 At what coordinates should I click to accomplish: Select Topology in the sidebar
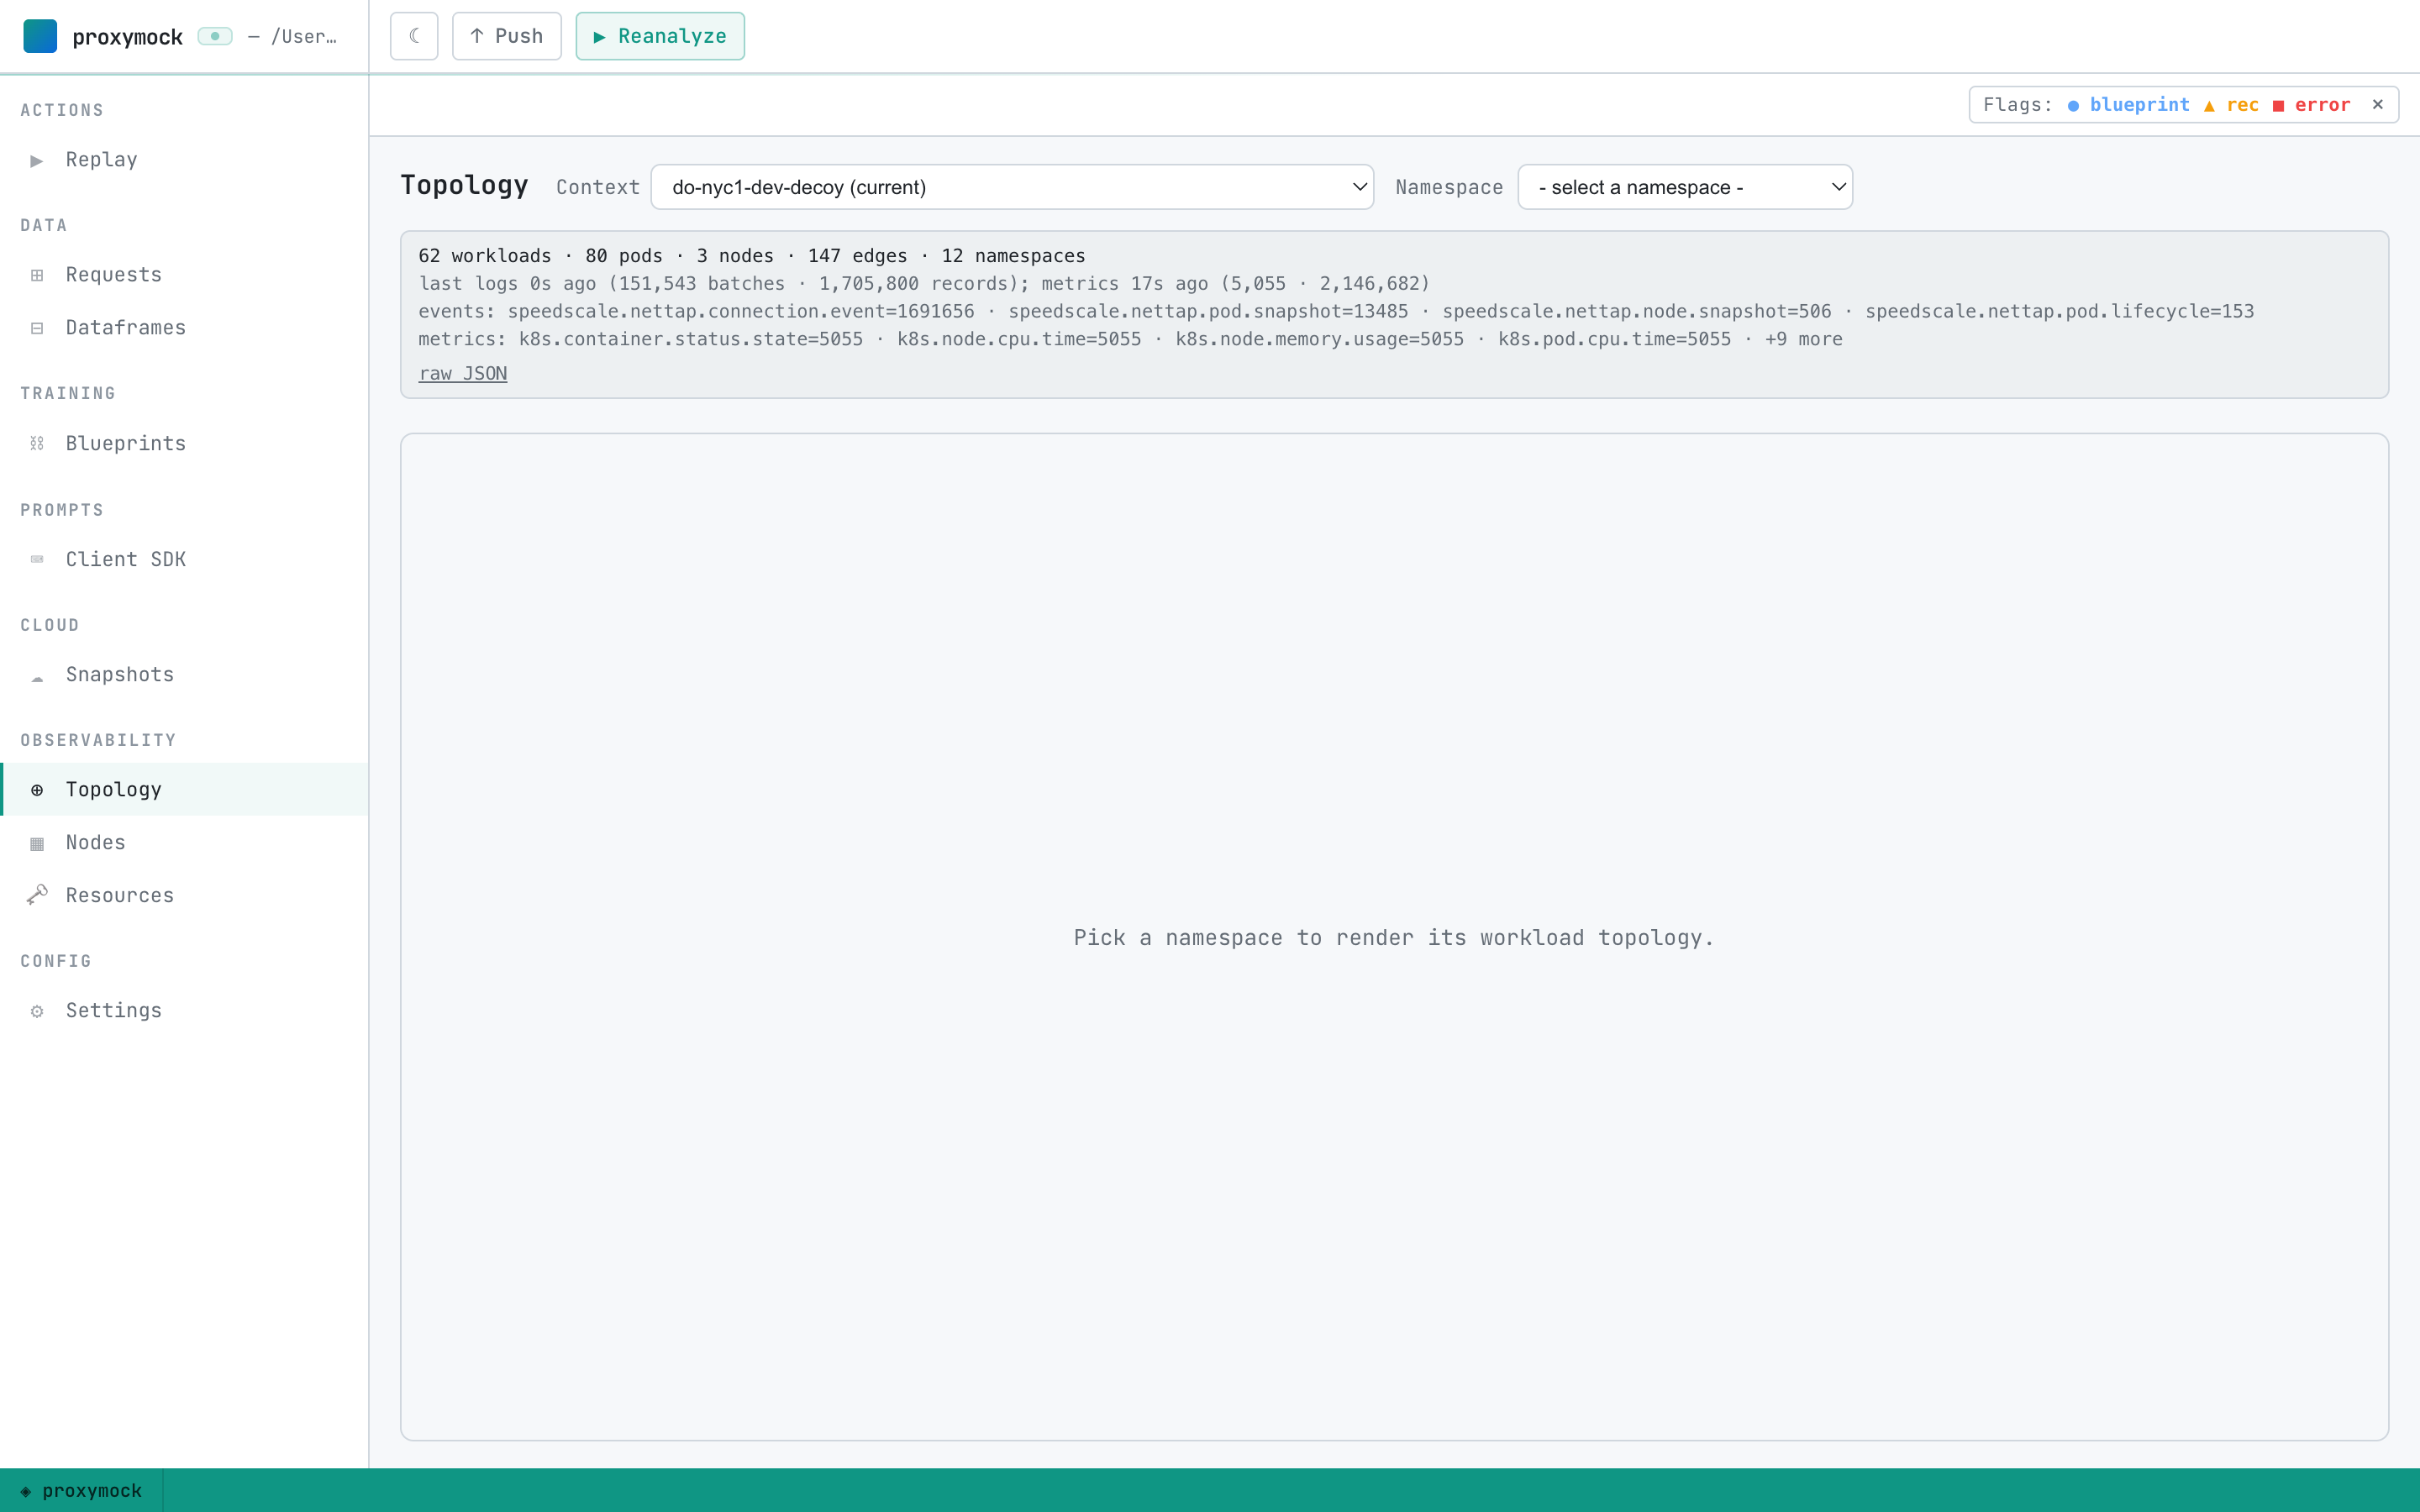(x=184, y=789)
